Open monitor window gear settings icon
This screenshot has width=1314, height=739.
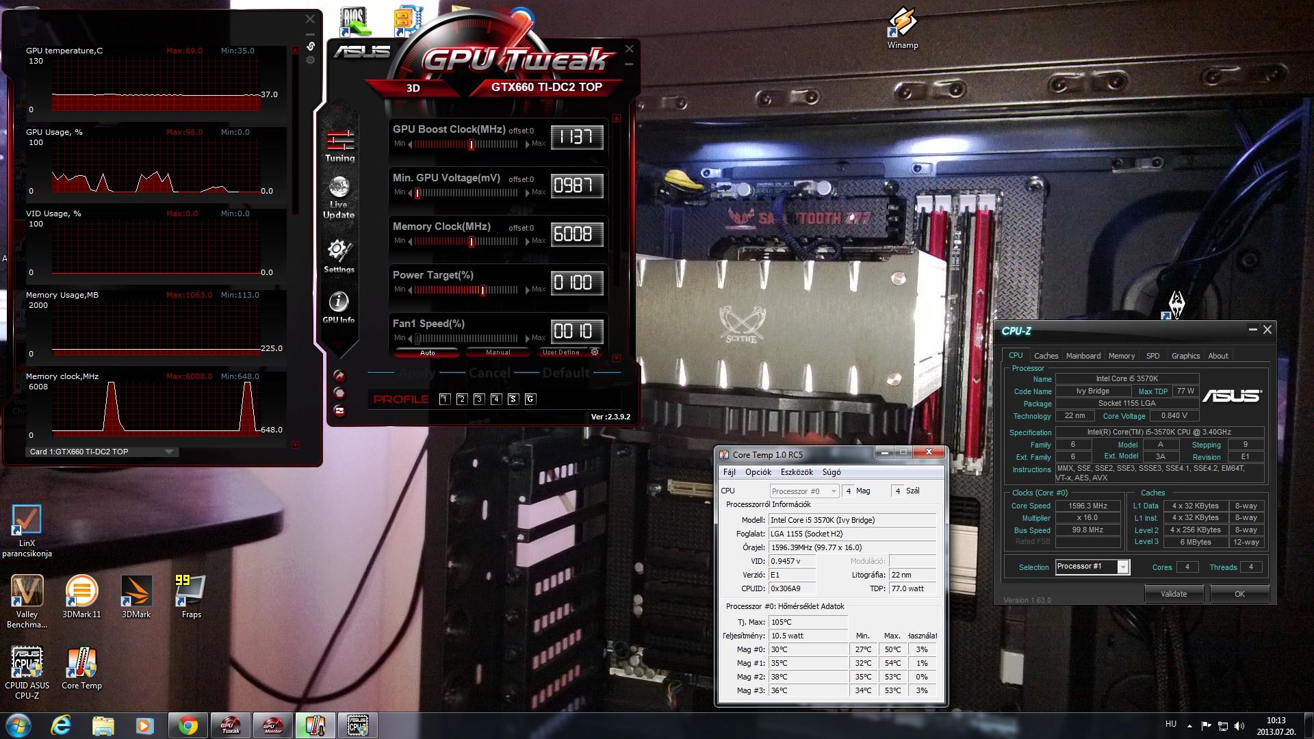point(311,60)
